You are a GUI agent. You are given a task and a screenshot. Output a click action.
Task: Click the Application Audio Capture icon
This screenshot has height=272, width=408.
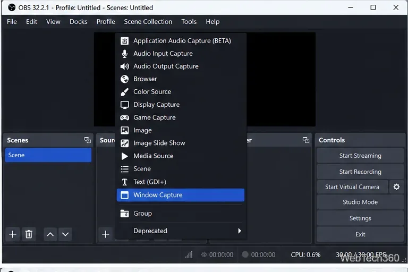point(125,41)
